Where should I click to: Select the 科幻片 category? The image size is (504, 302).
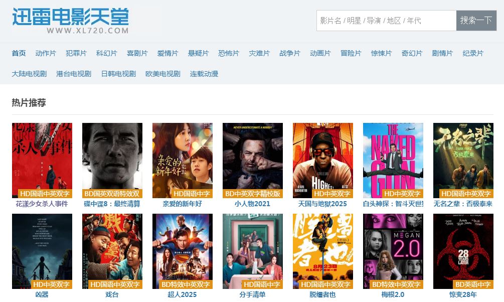pyautogui.click(x=106, y=53)
